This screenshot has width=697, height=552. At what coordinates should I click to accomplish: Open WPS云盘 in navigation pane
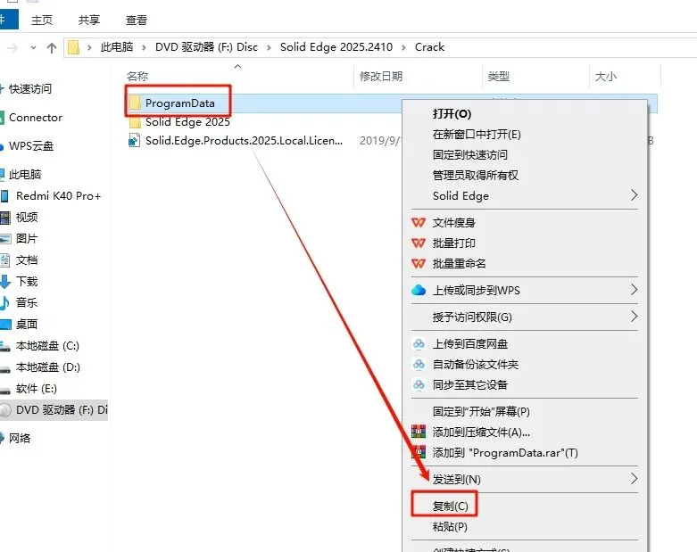[x=31, y=146]
